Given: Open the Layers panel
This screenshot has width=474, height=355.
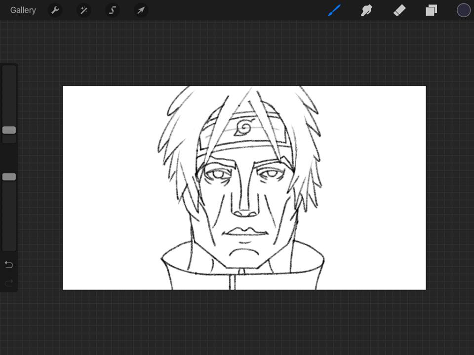Looking at the screenshot, I should pyautogui.click(x=432, y=10).
